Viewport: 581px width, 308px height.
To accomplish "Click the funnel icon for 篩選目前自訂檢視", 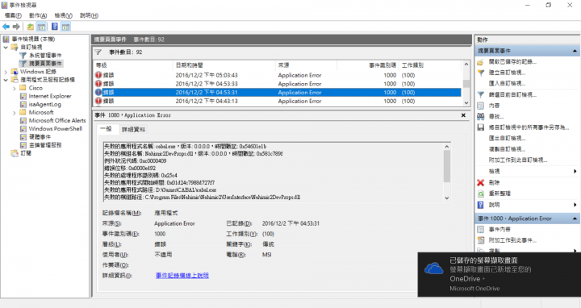I will pyautogui.click(x=481, y=95).
